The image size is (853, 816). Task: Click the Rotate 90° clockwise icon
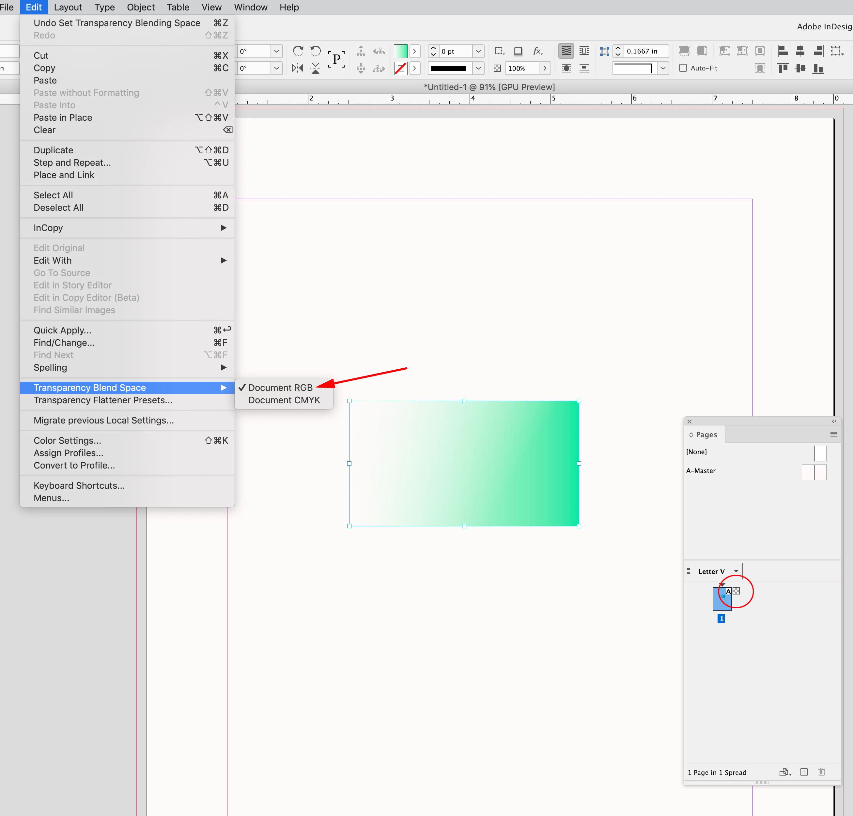(x=298, y=51)
